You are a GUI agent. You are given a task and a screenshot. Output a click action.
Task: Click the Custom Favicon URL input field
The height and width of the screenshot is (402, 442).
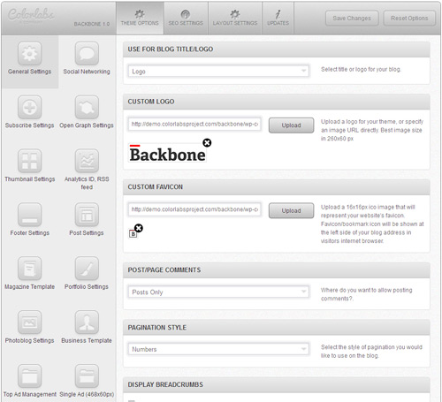coord(194,209)
